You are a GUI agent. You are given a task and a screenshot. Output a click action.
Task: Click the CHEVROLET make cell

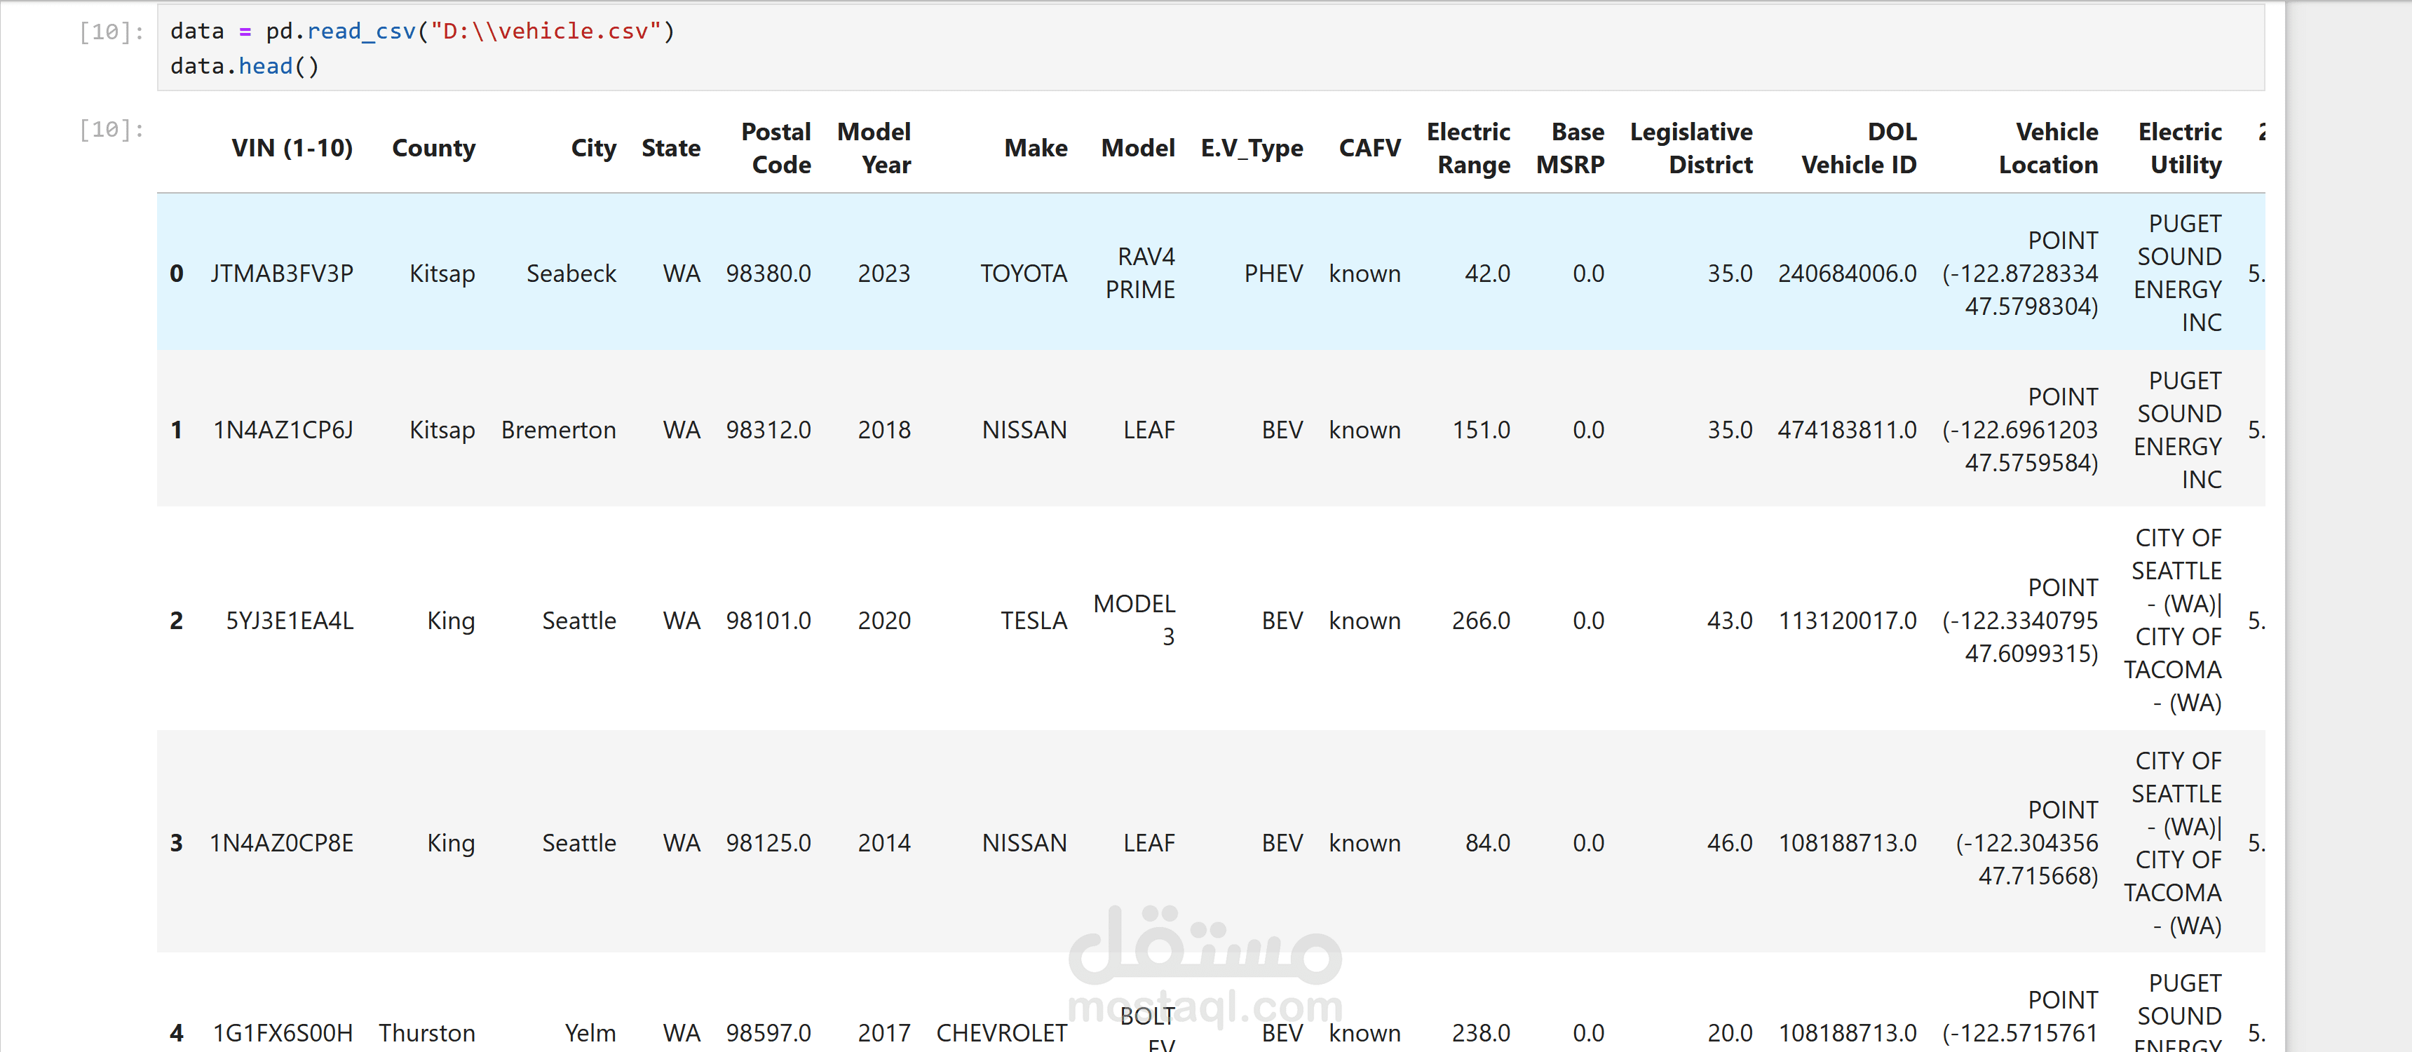coord(1001,1032)
